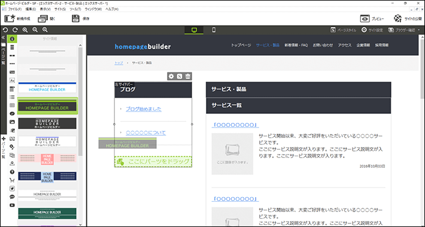This screenshot has height=227, width=425.
Task: Switch to the パーツ一覧 parts list tab
Action: (x=3, y=148)
